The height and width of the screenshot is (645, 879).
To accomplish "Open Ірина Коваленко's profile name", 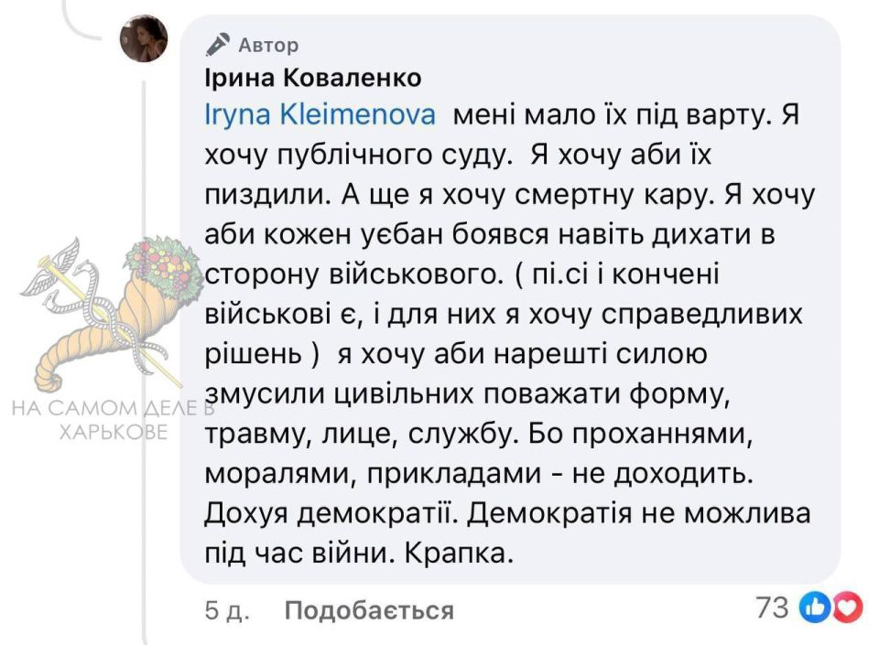I will 313,78.
